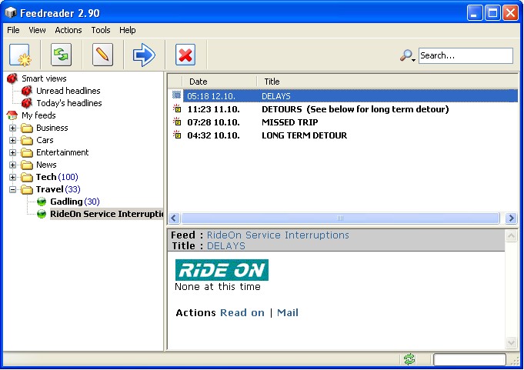Click the horizontal scrollbar in headline list

tap(340, 218)
